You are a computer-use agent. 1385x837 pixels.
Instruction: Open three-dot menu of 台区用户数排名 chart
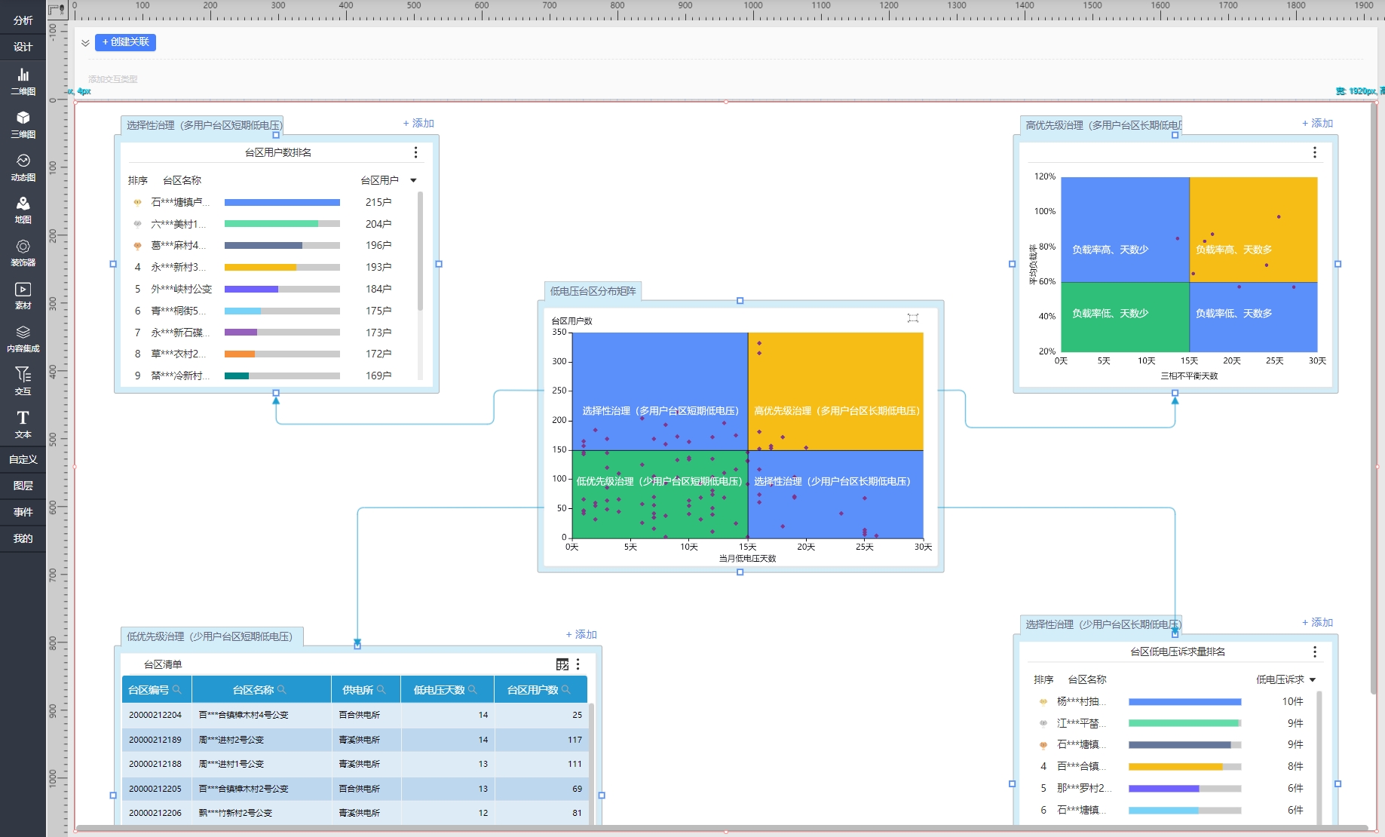tap(415, 152)
